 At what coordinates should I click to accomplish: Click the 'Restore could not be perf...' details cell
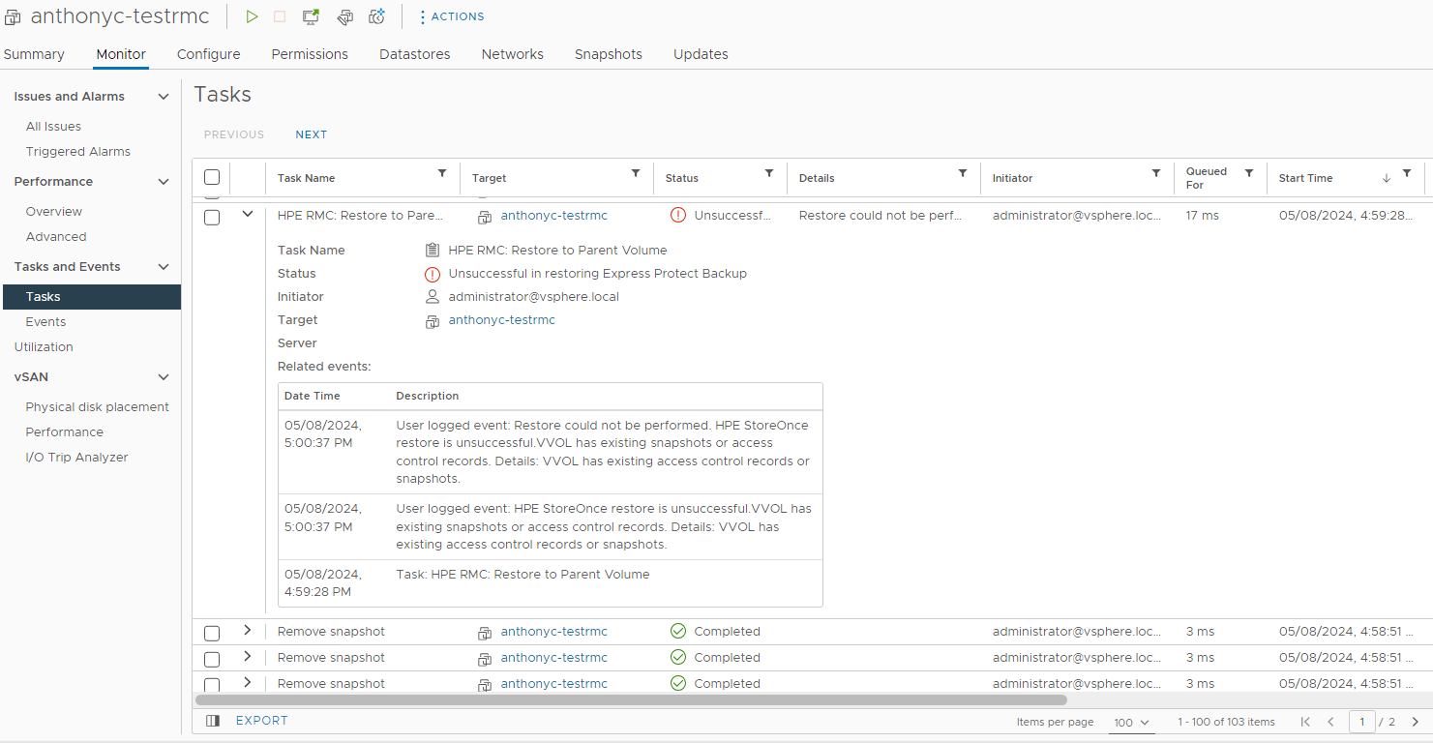(x=881, y=216)
